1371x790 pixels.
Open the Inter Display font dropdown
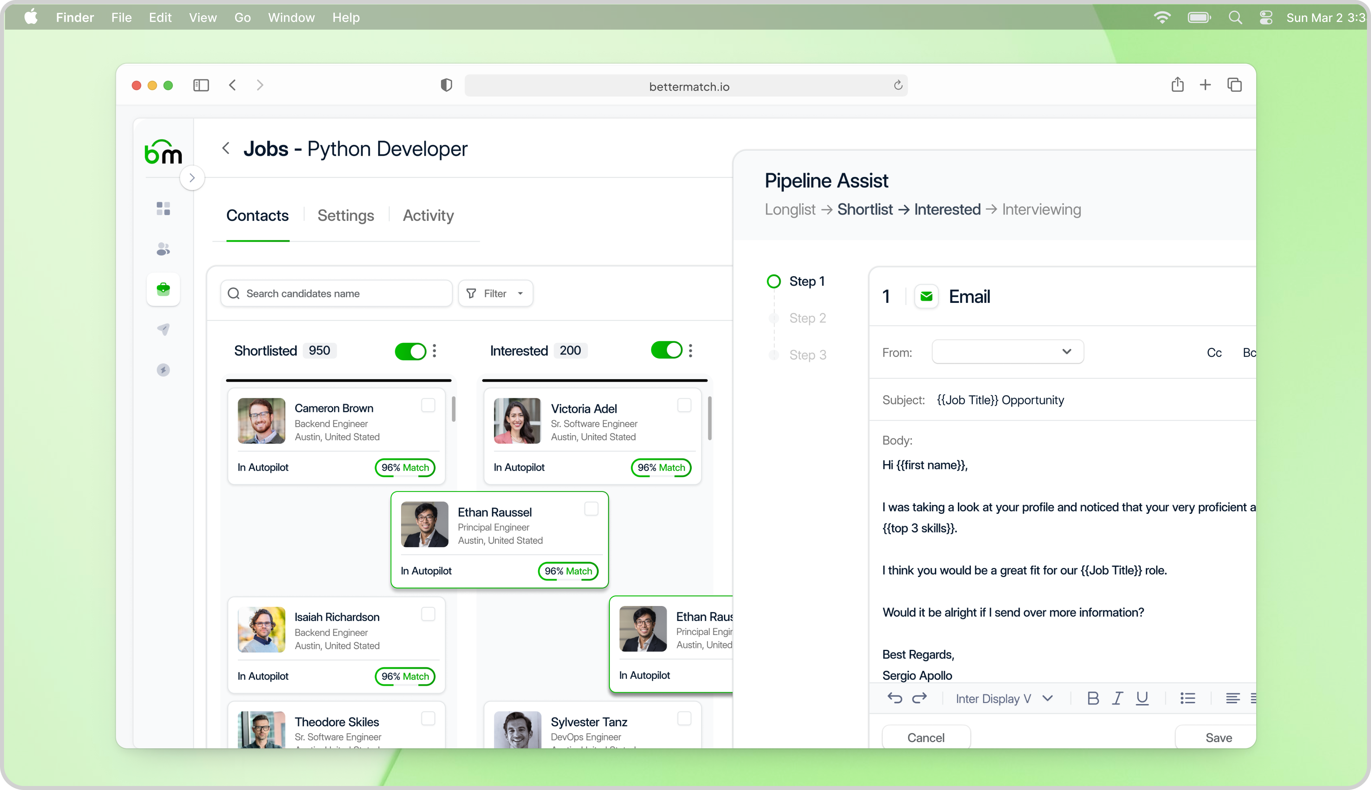[x=1003, y=698]
